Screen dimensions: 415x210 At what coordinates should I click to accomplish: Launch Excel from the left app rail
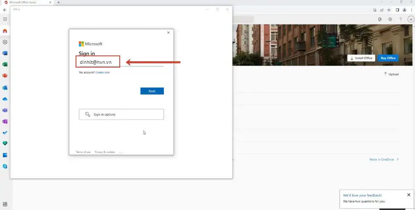click(x=5, y=65)
